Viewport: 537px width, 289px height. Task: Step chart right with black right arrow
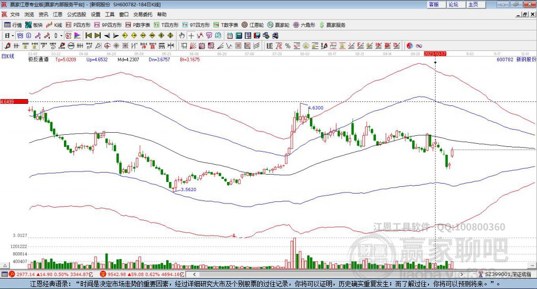pyautogui.click(x=116, y=36)
